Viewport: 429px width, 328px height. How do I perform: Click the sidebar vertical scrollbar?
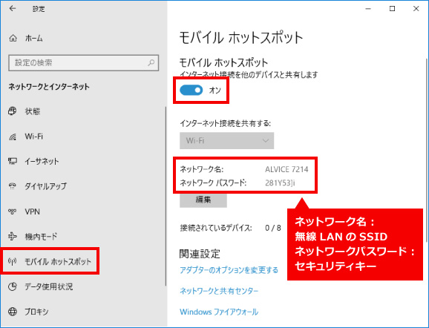166,196
